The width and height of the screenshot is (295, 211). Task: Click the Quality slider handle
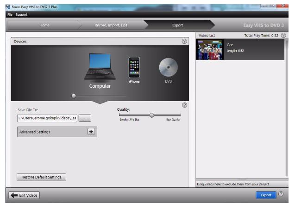click(x=151, y=115)
